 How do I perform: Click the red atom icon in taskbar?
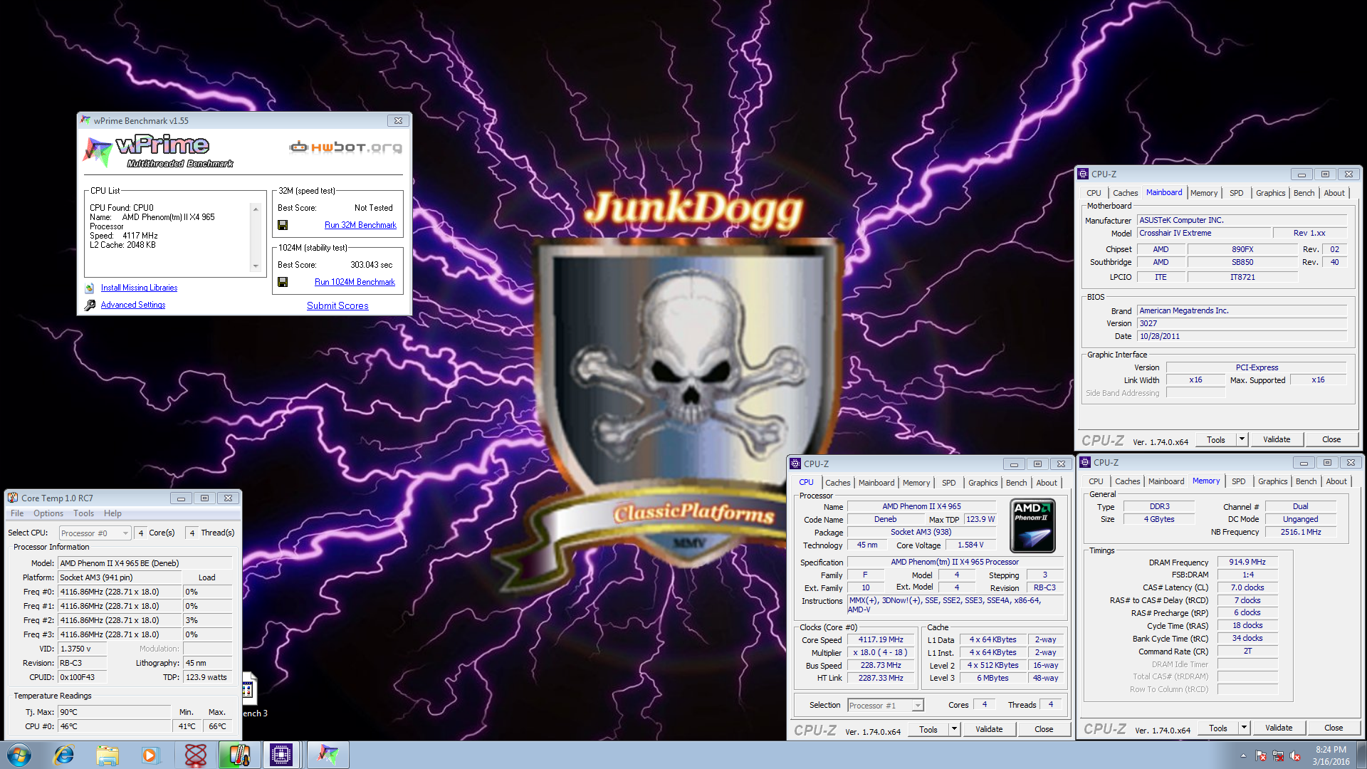pyautogui.click(x=195, y=755)
